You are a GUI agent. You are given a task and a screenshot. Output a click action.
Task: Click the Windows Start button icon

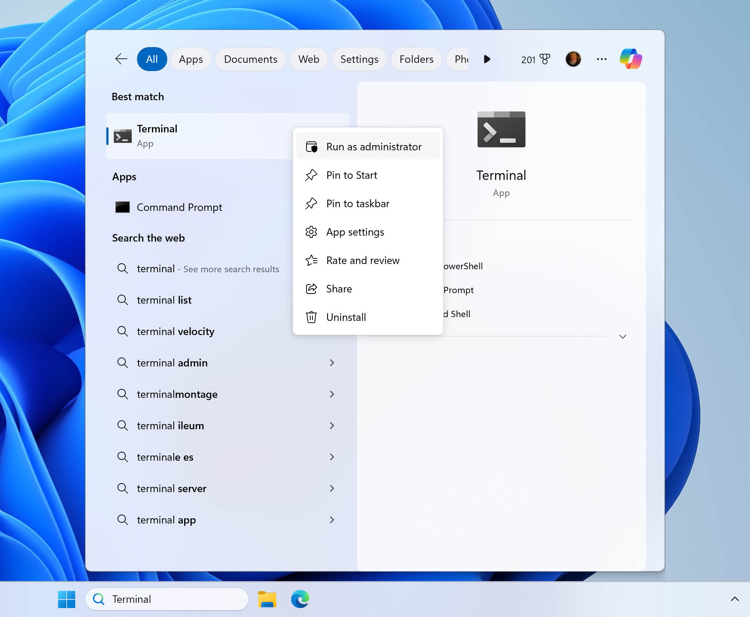pos(67,599)
